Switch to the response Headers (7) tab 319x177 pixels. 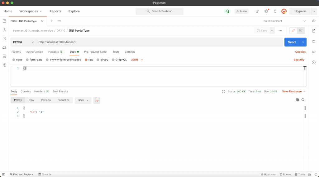(x=42, y=91)
